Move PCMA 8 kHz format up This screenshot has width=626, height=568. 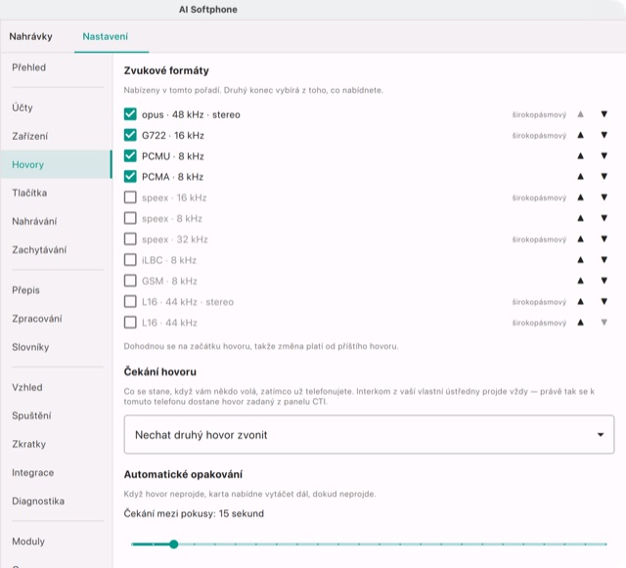[580, 177]
